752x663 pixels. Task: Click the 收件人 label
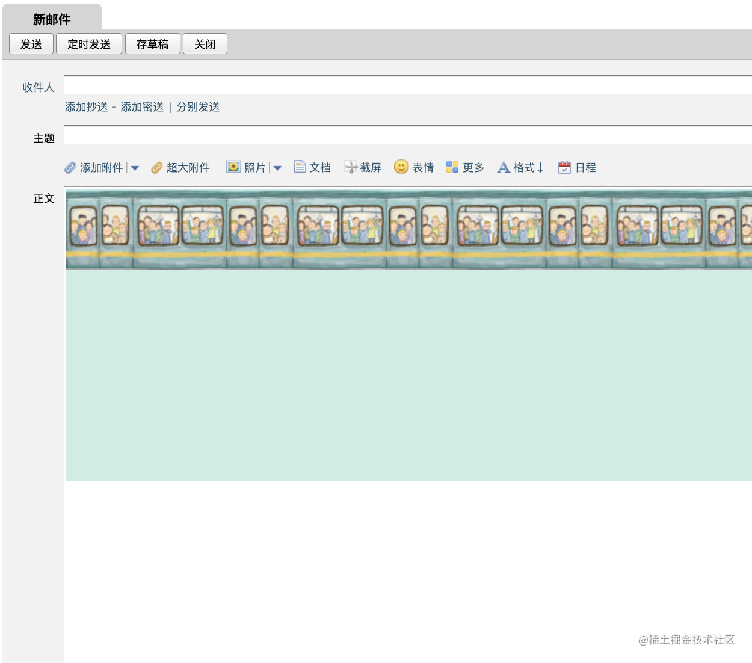[x=39, y=88]
